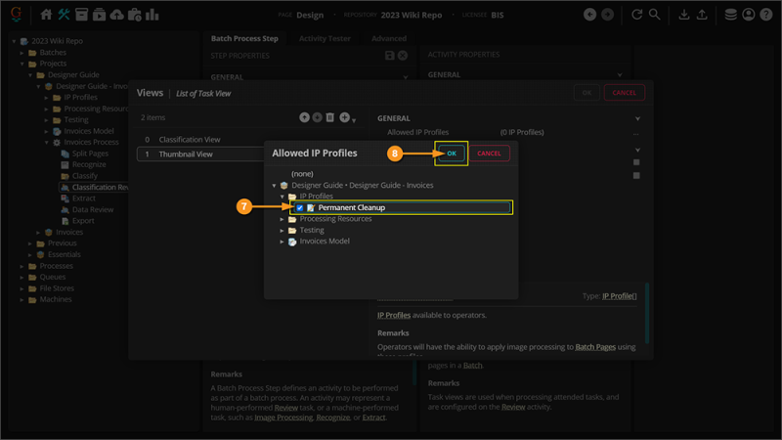Expand the Invoices Model node in dialog

[282, 242]
